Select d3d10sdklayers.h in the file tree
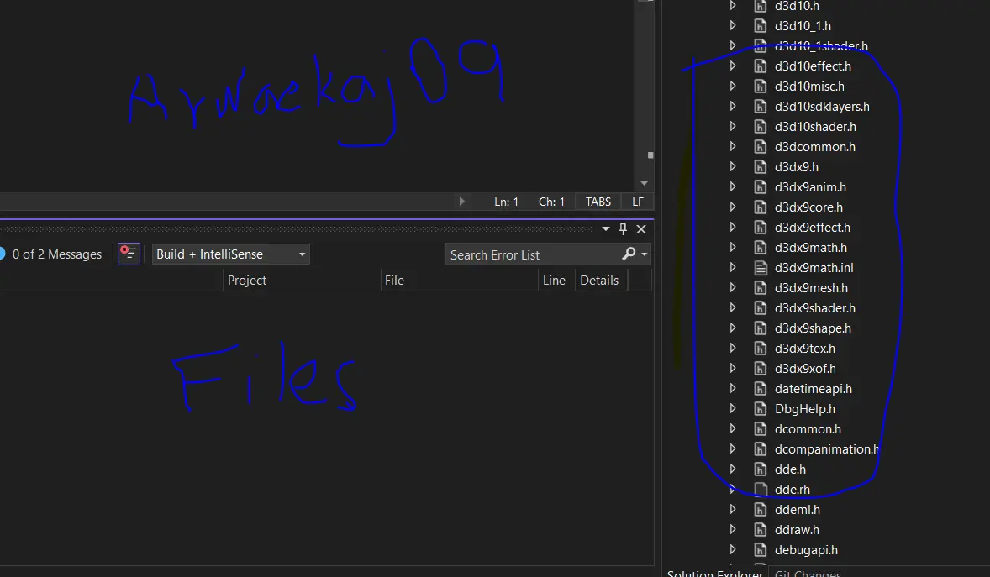 pos(822,107)
